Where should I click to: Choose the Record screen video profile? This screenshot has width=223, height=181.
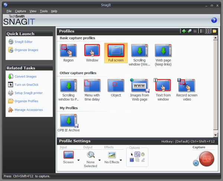pos(187,90)
